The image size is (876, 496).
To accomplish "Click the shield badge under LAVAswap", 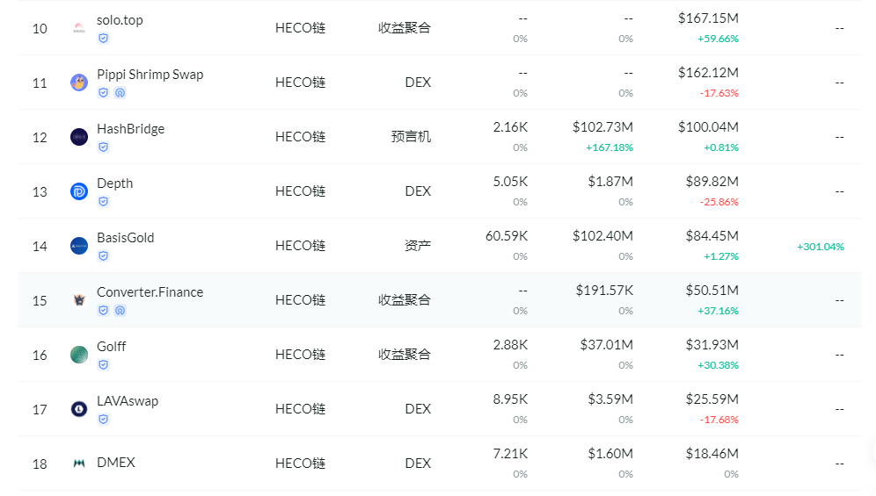I will point(104,419).
